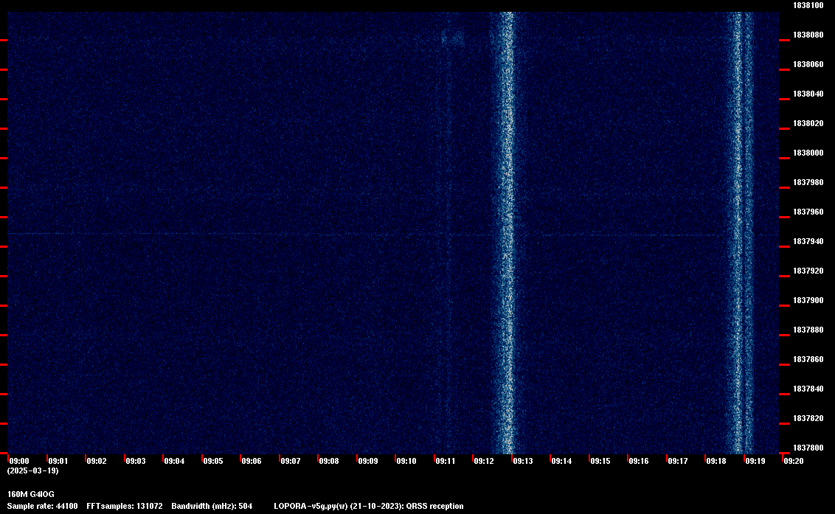Image resolution: width=835 pixels, height=514 pixels.
Task: Select the 1838040 frequency label
Action: (x=808, y=94)
